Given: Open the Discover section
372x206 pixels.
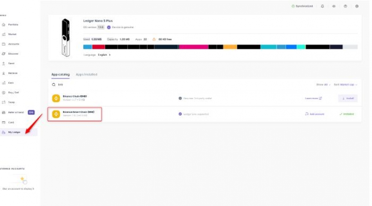Looking at the screenshot, I should coord(13,54).
